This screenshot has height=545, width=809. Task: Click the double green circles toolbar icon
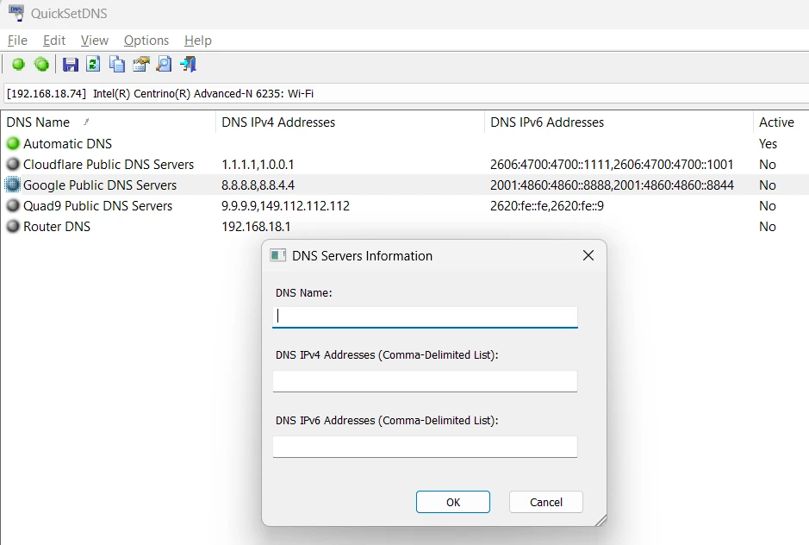pos(41,65)
